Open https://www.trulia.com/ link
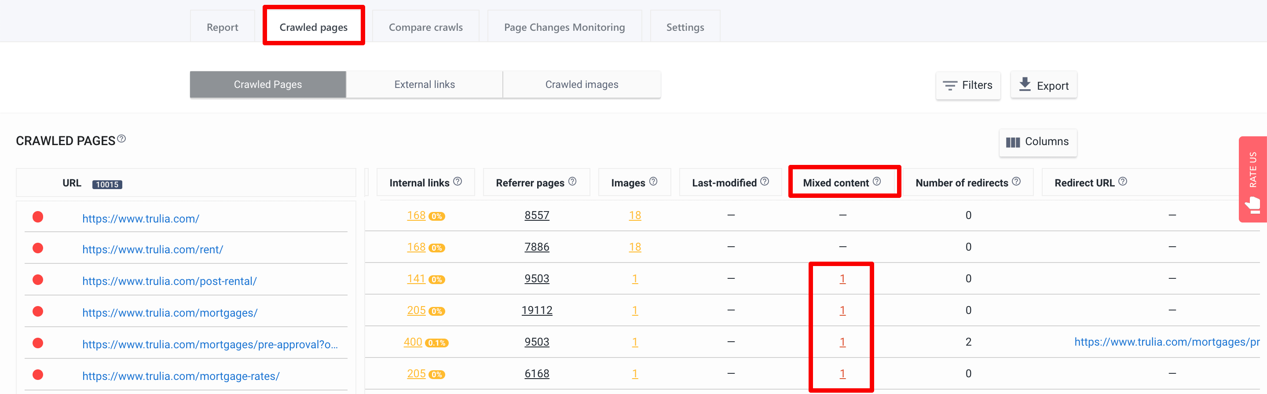This screenshot has height=394, width=1267. click(141, 219)
